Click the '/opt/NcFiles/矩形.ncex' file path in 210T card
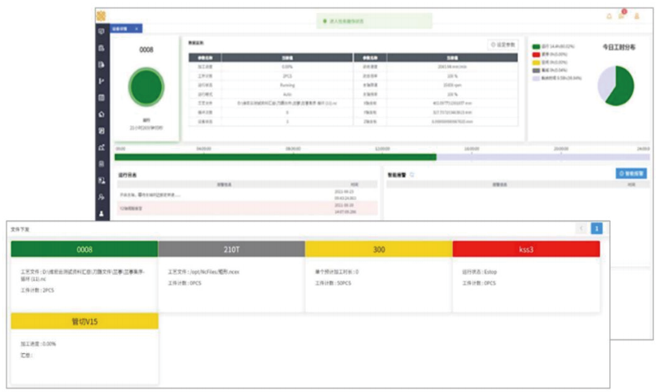Screen dimensions: 658x392 coord(215,272)
